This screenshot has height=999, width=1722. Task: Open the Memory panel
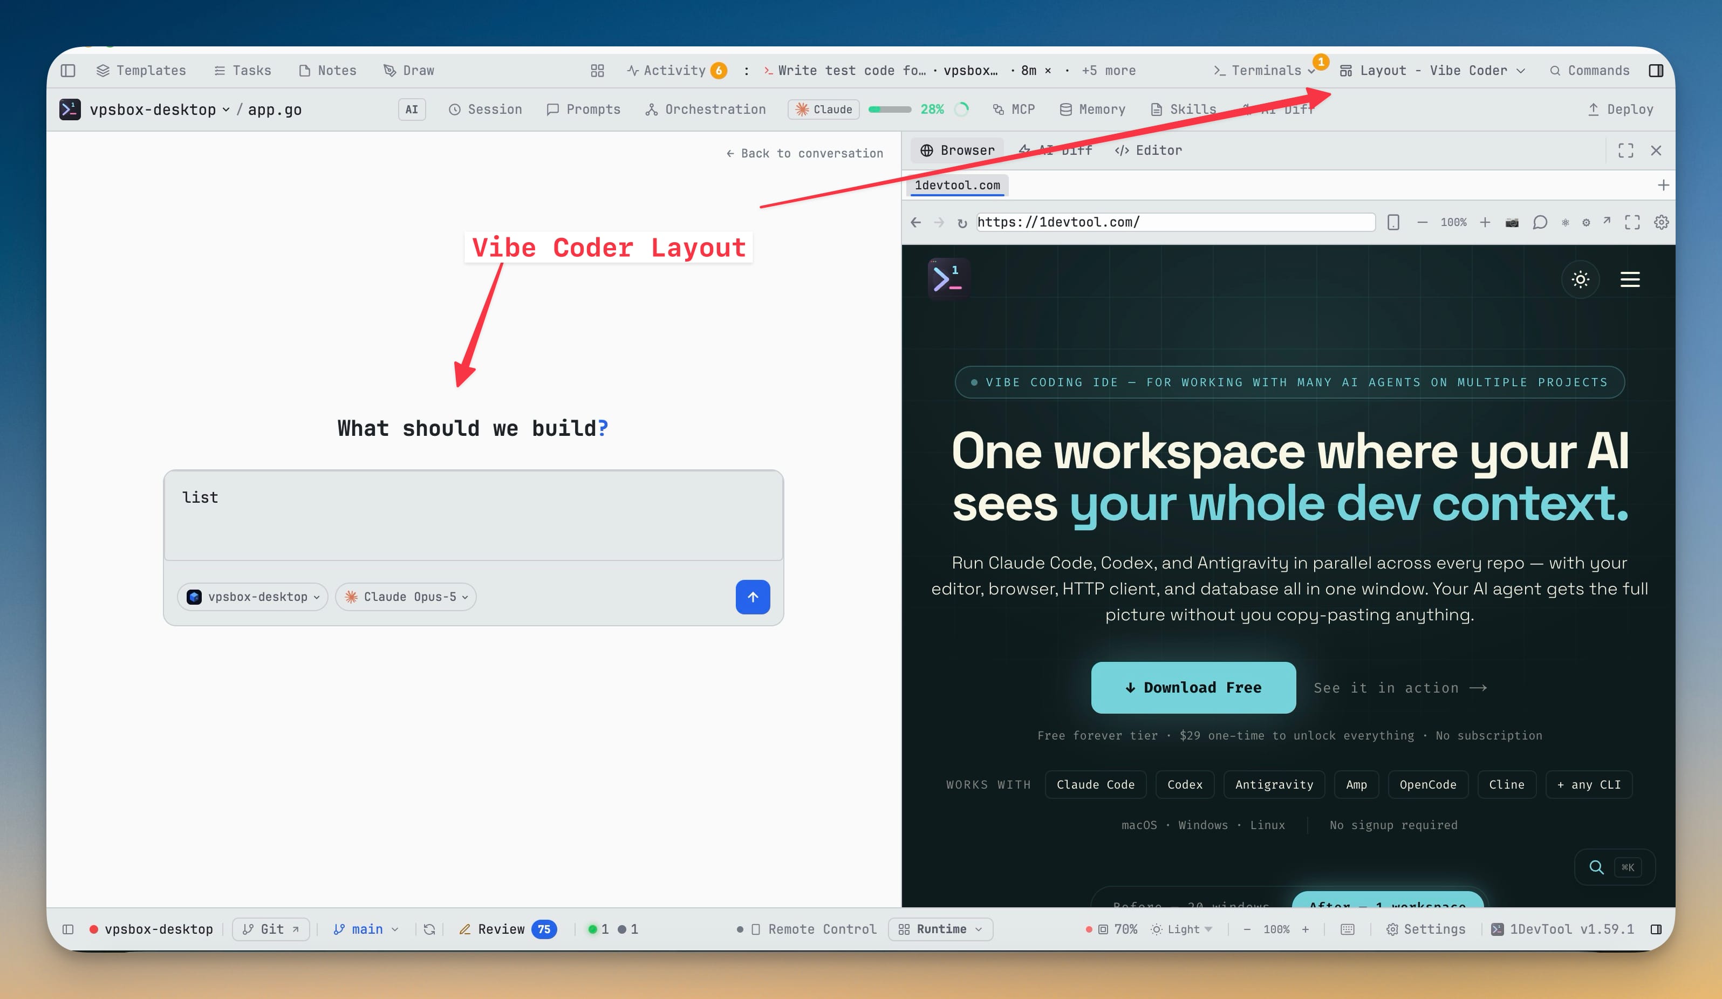(1092, 110)
